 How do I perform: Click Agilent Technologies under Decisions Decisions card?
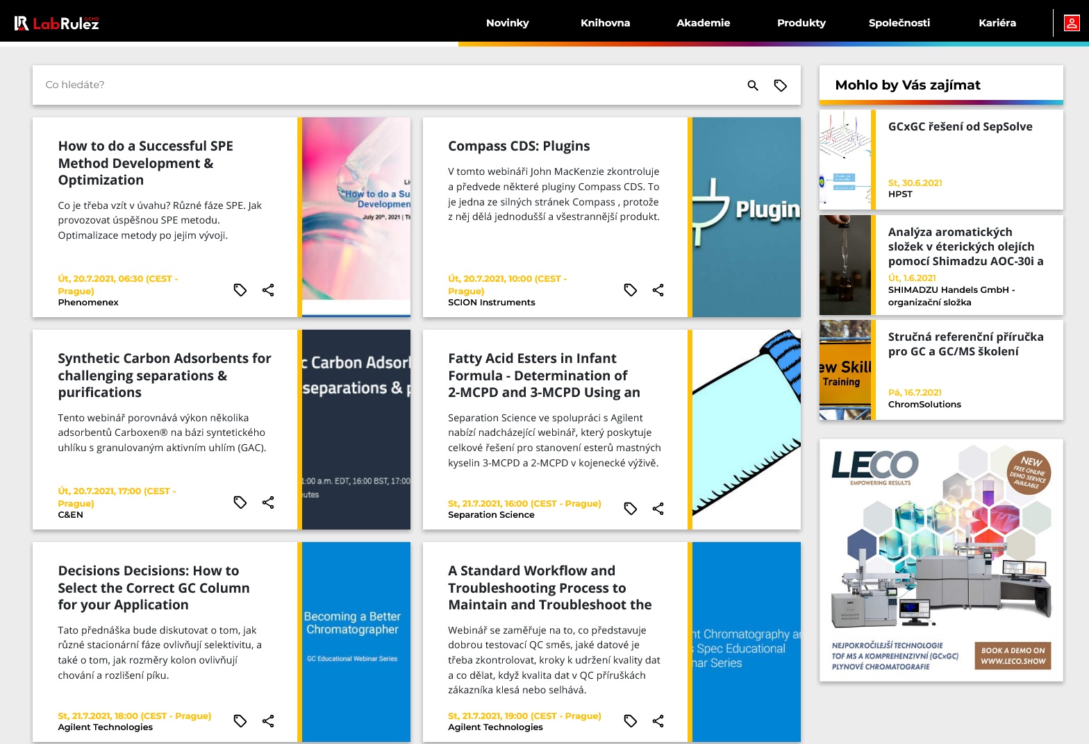click(x=106, y=727)
